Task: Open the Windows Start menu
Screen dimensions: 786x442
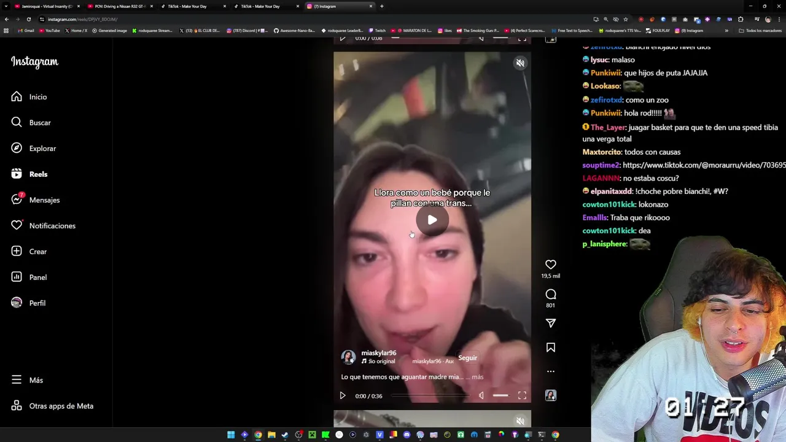Action: click(x=231, y=435)
